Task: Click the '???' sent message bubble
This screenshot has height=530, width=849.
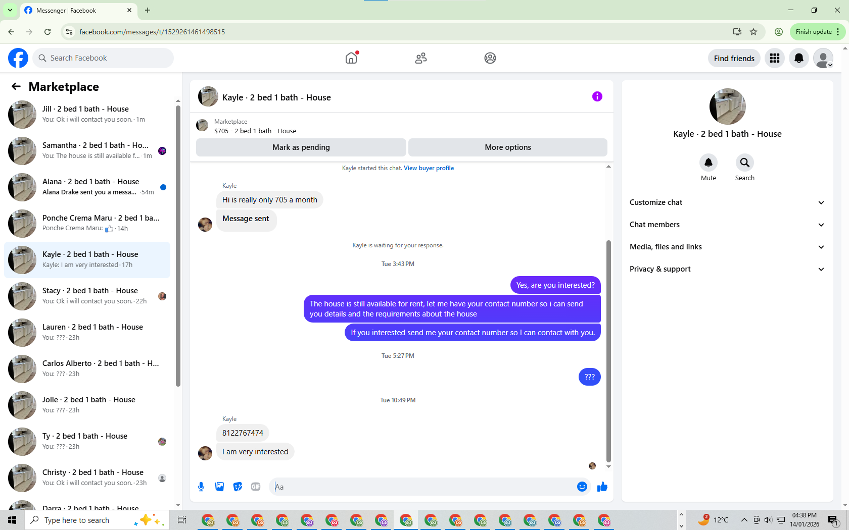Action: 589,377
